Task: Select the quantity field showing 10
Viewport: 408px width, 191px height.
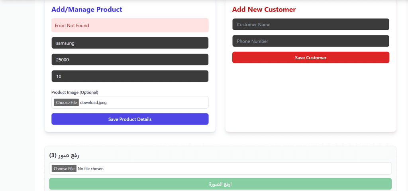Action: coord(129,76)
